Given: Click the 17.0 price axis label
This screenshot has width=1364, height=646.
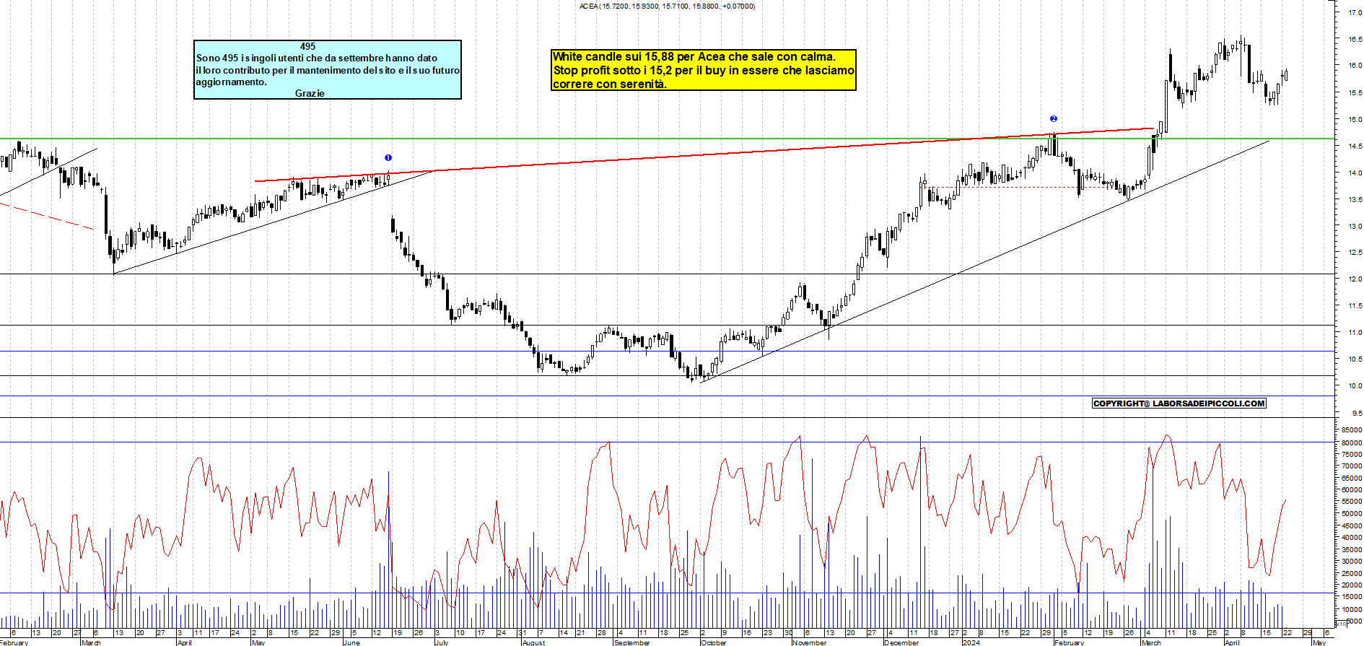Looking at the screenshot, I should (1355, 12).
